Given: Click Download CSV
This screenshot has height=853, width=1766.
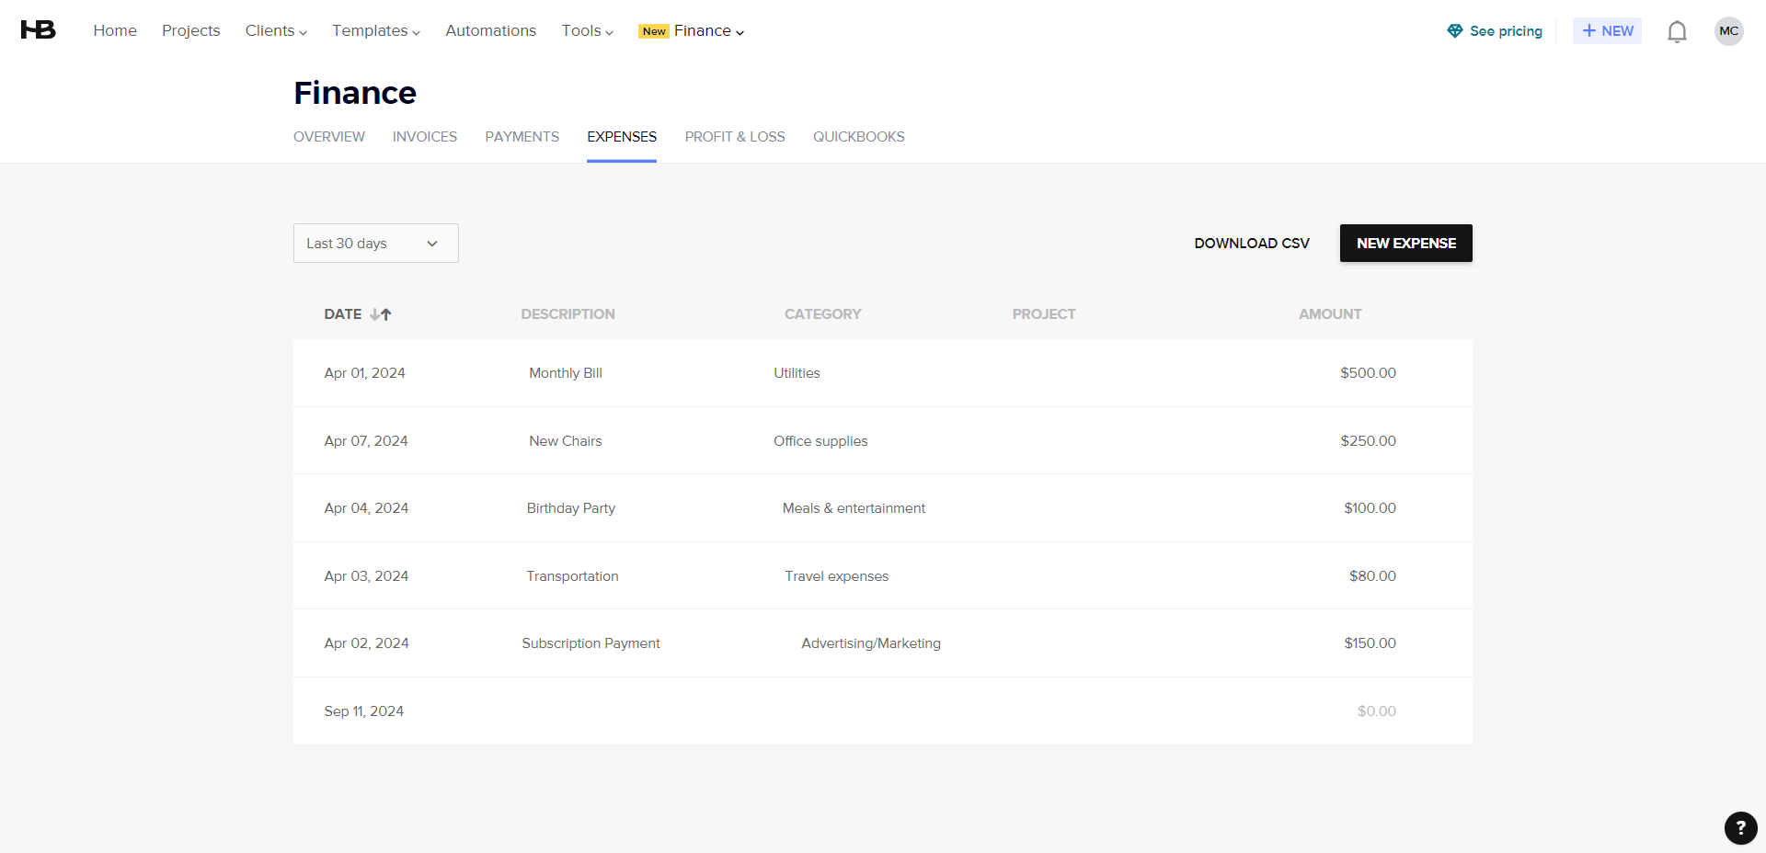Looking at the screenshot, I should (x=1251, y=243).
